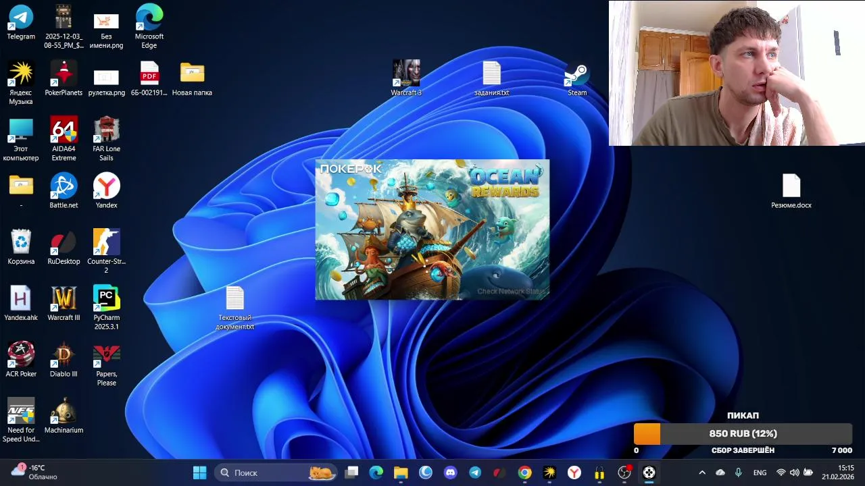
Task: Launch the Machinarium game
Action: pyautogui.click(x=64, y=416)
